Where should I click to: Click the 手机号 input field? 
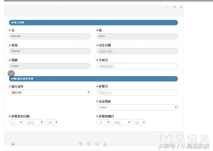click(137, 66)
